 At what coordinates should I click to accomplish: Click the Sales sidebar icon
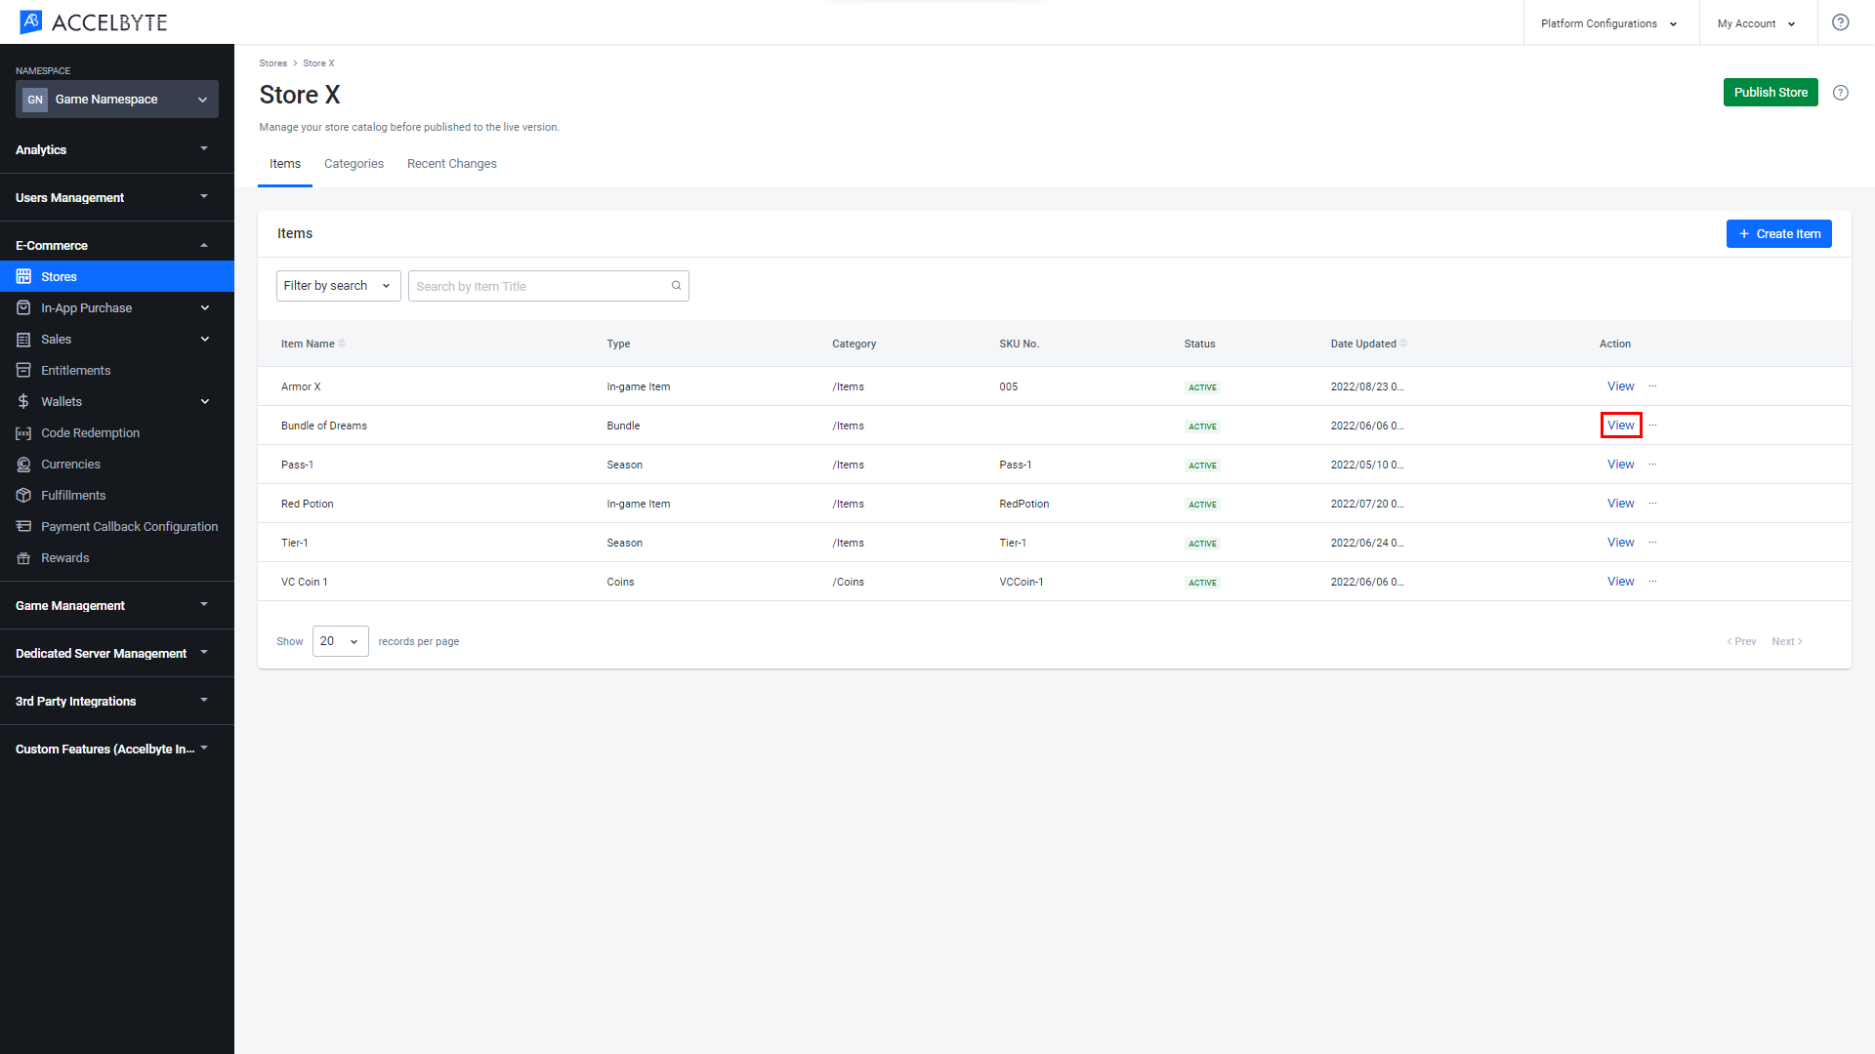(23, 340)
